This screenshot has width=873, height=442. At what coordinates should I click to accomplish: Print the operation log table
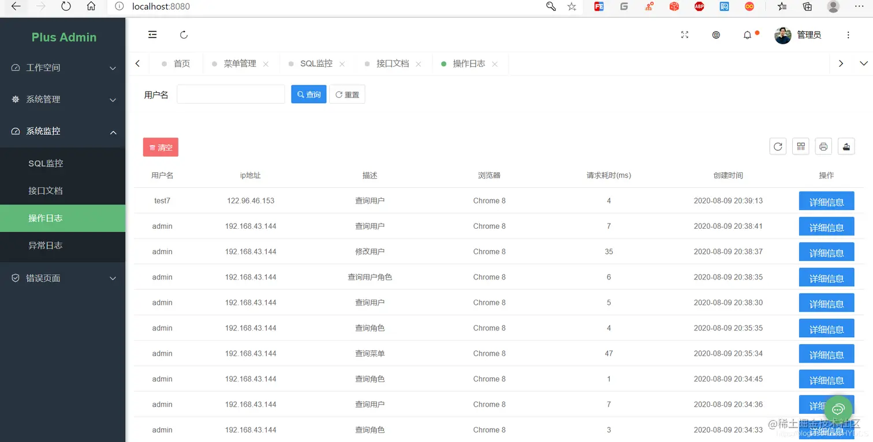[x=823, y=146]
